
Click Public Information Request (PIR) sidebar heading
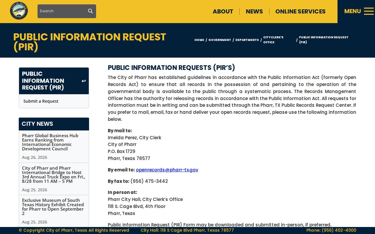click(43, 81)
